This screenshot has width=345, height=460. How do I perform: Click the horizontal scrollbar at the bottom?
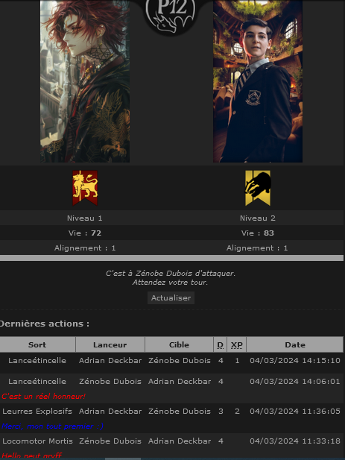pyautogui.click(x=123, y=459)
